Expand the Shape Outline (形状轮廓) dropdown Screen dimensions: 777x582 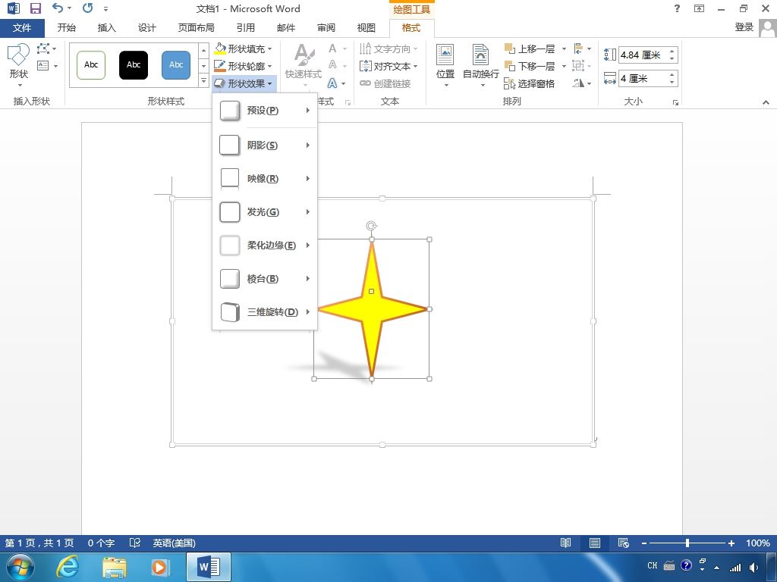point(269,66)
